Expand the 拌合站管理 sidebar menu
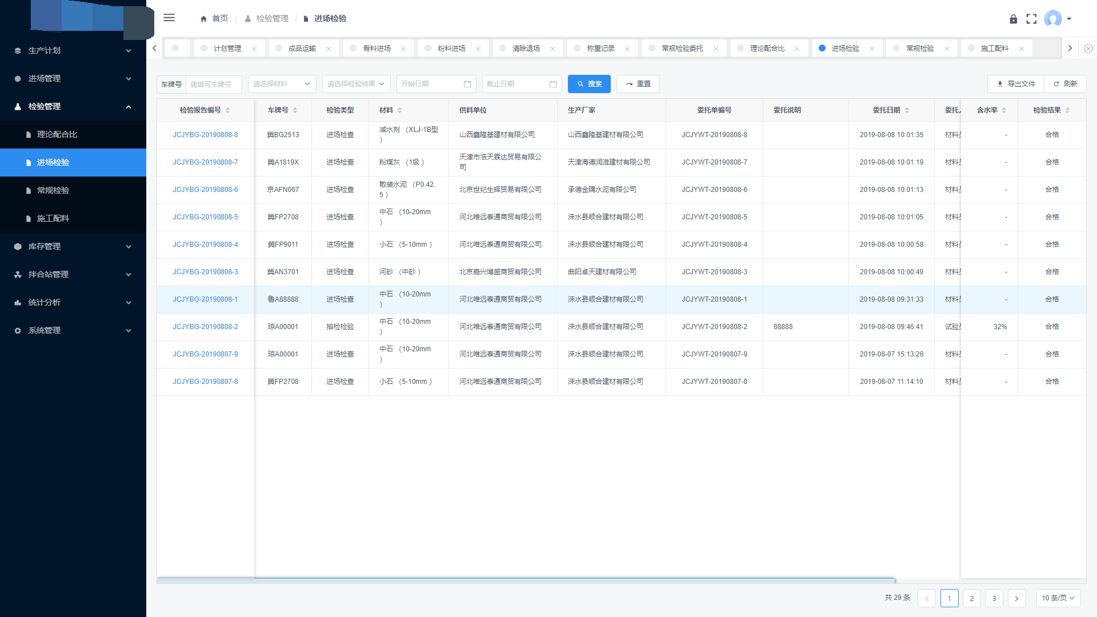Screen dimensions: 1097x617 click(x=73, y=274)
